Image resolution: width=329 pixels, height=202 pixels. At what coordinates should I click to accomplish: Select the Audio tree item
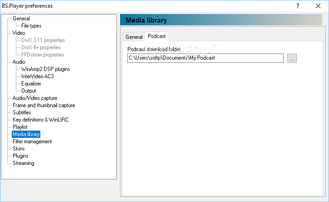[x=19, y=62]
